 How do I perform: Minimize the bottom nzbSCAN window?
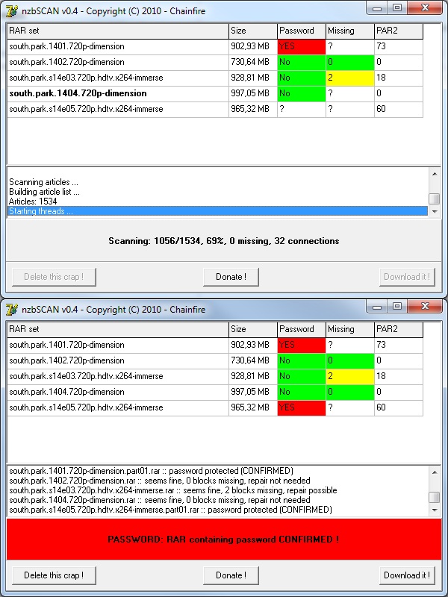click(377, 306)
